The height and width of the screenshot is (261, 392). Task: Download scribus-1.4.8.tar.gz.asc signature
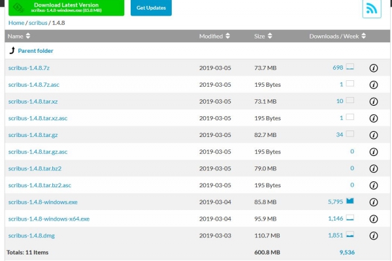point(38,151)
